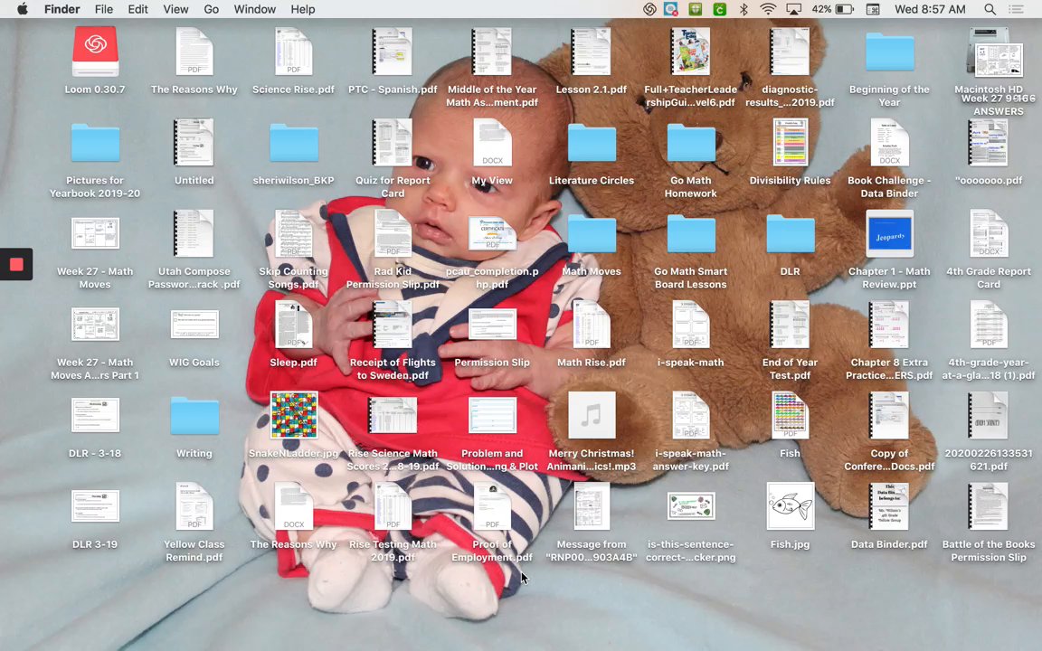Screen dimensions: 1042x651
Task: Open the Apple menu
Action: (x=22, y=9)
